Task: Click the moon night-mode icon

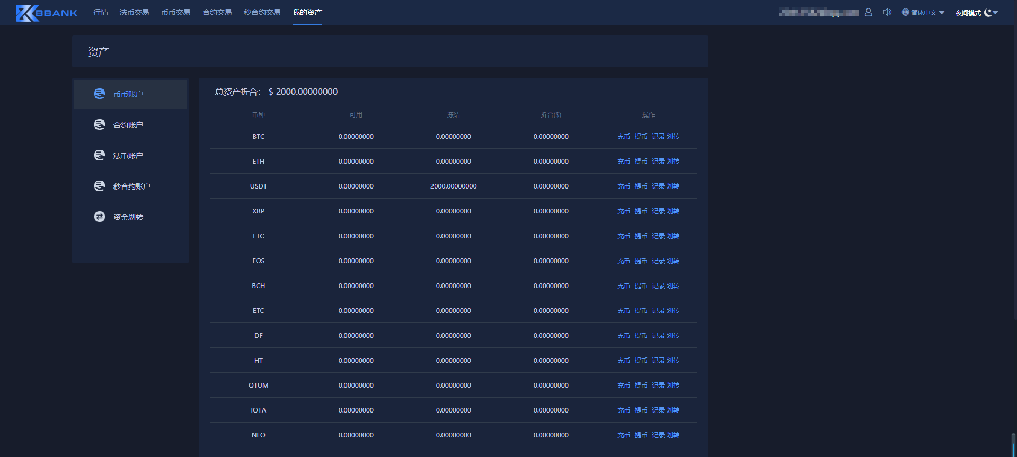Action: pos(987,13)
